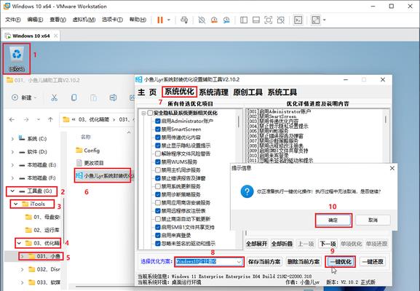Click the Explorer forward arrow
This screenshot has height=291, width=420.
point(26,119)
